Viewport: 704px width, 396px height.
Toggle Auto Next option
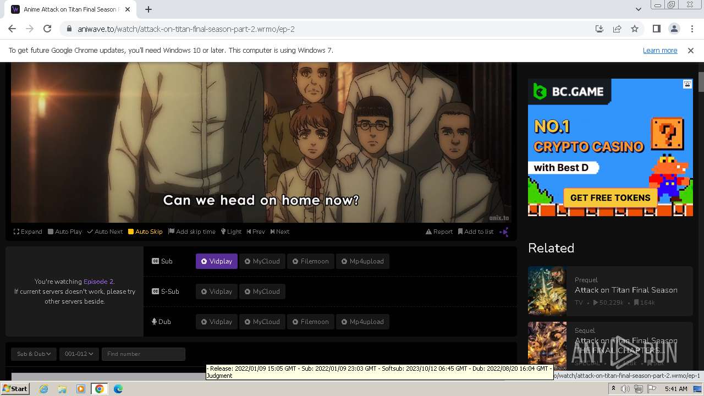click(105, 232)
